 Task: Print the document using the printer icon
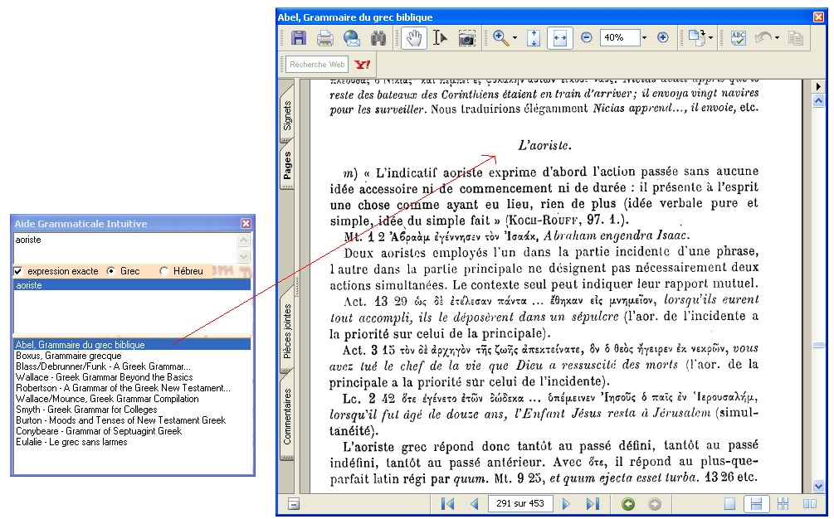[325, 37]
